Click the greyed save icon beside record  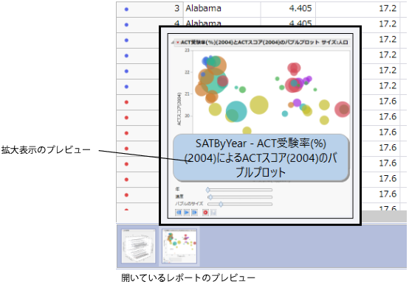(213, 213)
